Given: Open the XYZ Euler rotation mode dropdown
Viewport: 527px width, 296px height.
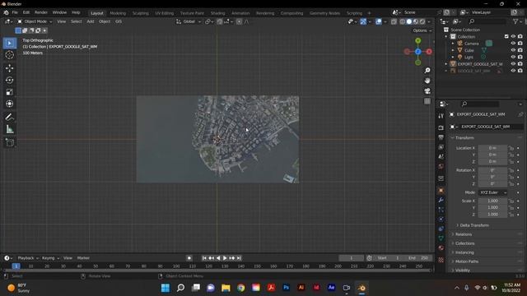Looking at the screenshot, I should click(x=492, y=192).
